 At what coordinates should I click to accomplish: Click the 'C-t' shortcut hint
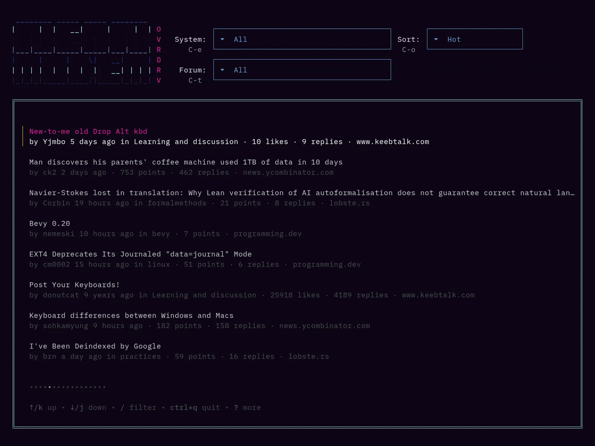195,80
